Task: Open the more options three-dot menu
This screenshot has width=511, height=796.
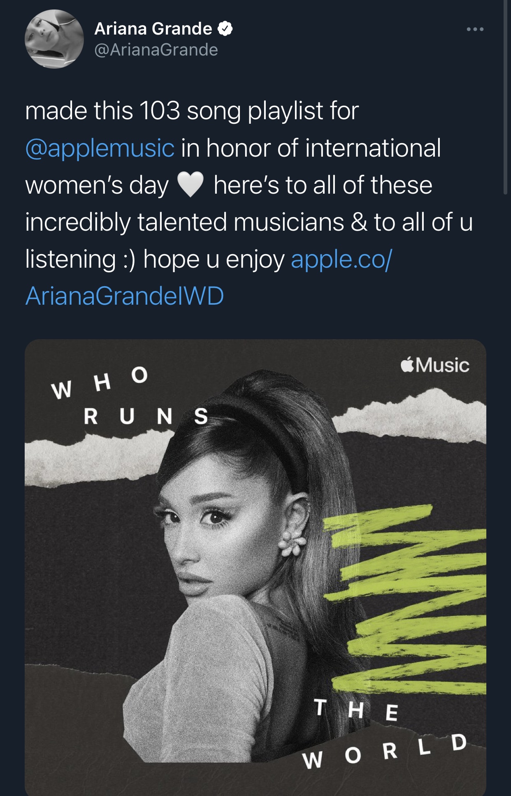Action: coord(475,29)
